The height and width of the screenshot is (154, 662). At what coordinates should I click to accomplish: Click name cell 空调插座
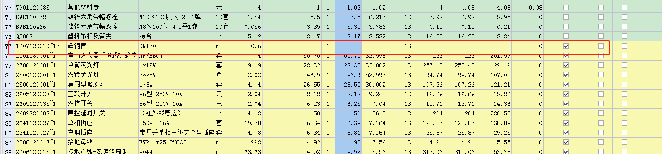click(x=102, y=133)
